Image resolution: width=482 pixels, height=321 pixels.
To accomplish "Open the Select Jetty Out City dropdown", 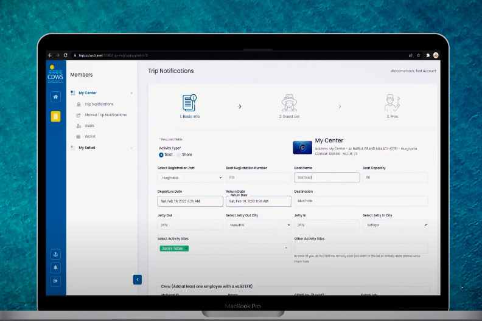I will 258,224.
